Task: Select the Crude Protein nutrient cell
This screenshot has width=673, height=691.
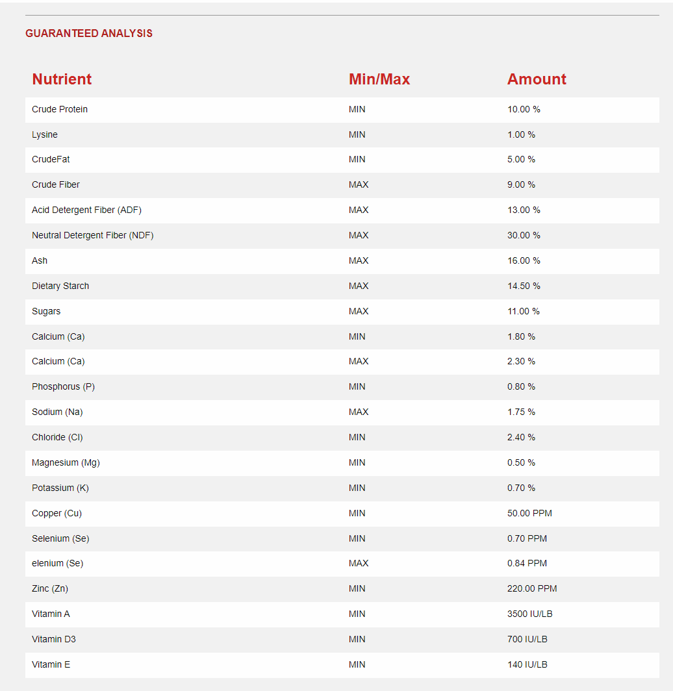Action: [x=60, y=109]
